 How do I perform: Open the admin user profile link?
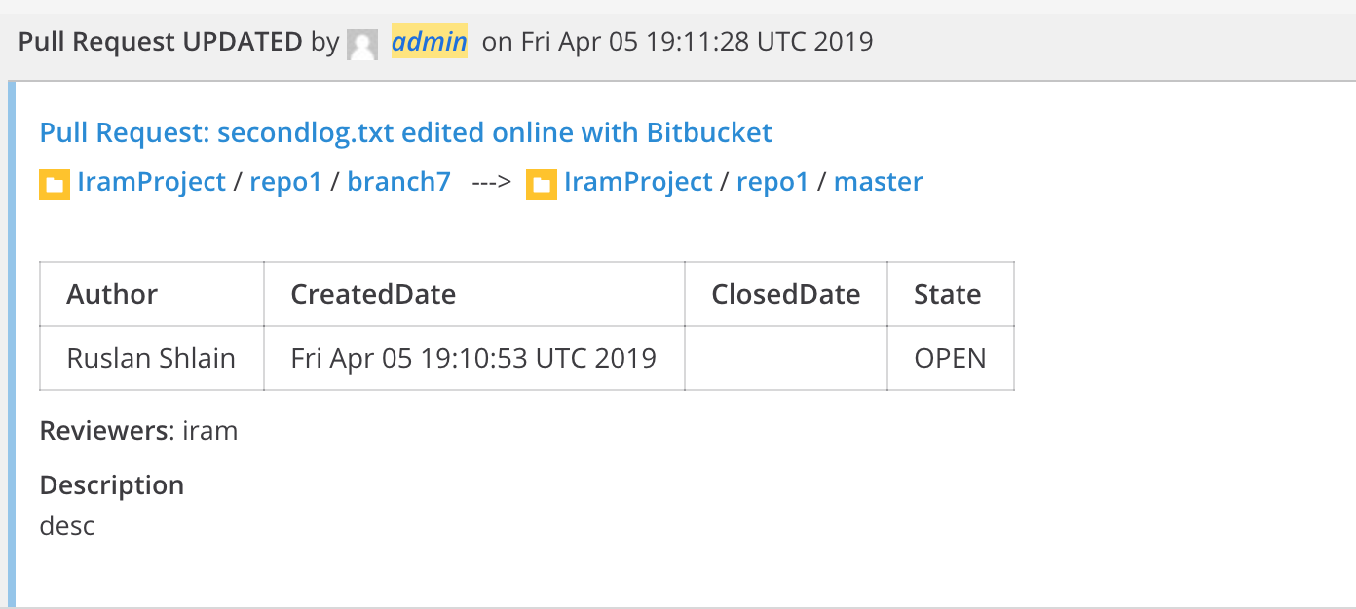pyautogui.click(x=430, y=42)
